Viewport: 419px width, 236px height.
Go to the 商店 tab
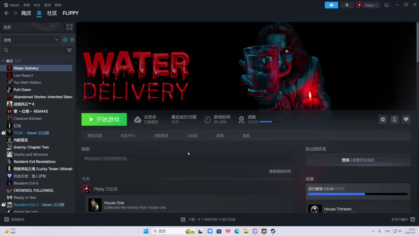tap(26, 13)
